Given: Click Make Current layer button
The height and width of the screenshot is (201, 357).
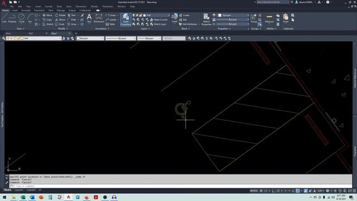Looking at the screenshot, I should [158, 20].
